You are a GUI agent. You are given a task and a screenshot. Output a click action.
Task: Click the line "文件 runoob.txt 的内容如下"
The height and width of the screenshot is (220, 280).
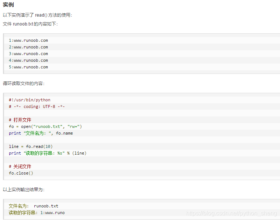pyautogui.click(x=30, y=24)
